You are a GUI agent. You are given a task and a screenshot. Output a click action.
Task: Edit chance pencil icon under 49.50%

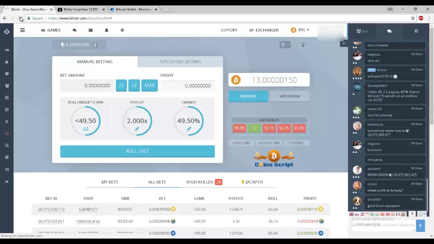[189, 129]
